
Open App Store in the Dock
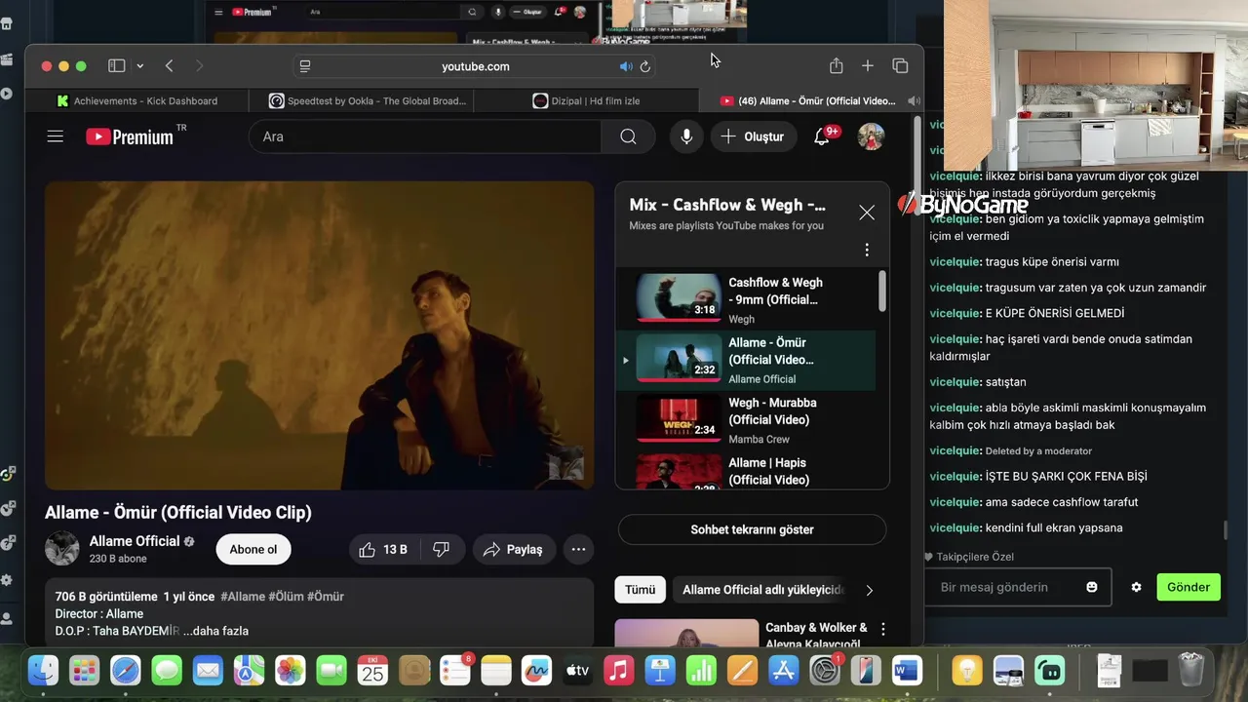pos(784,670)
